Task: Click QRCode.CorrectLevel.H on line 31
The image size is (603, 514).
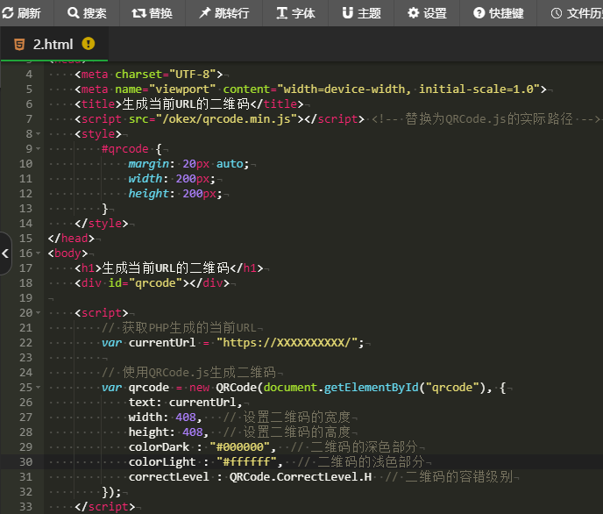Action: (301, 476)
